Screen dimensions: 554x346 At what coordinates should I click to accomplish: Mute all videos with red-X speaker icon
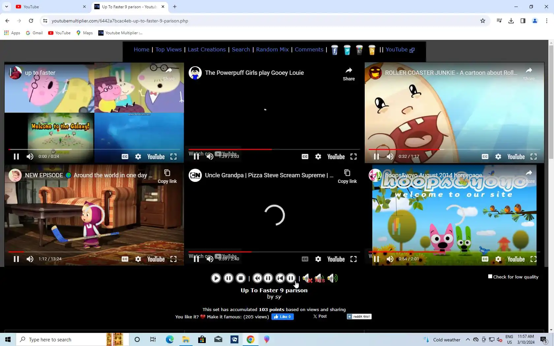coord(307,278)
